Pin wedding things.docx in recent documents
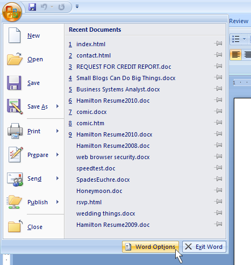251x265 pixels. (218, 213)
